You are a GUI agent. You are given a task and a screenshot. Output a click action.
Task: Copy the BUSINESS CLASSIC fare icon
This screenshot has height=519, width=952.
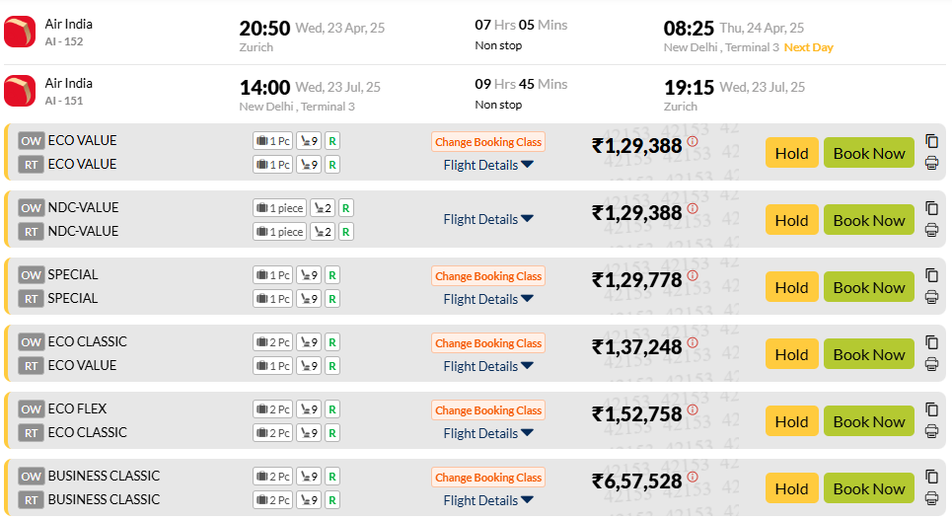click(931, 477)
